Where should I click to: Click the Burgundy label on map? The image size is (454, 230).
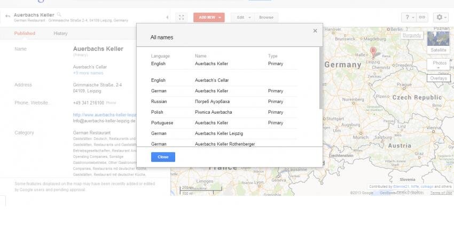click(x=412, y=35)
